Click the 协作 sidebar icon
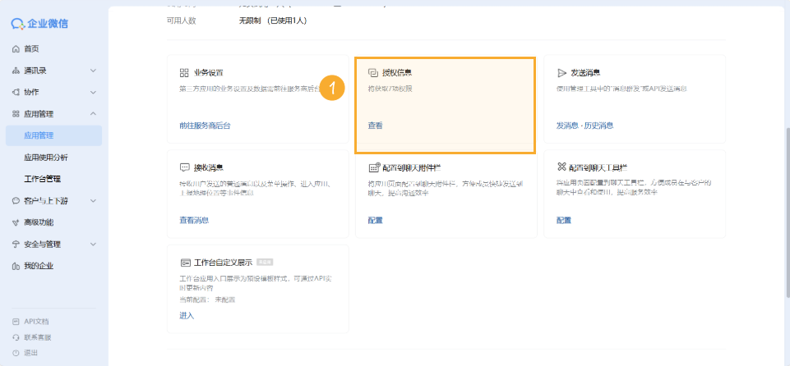 coord(16,93)
